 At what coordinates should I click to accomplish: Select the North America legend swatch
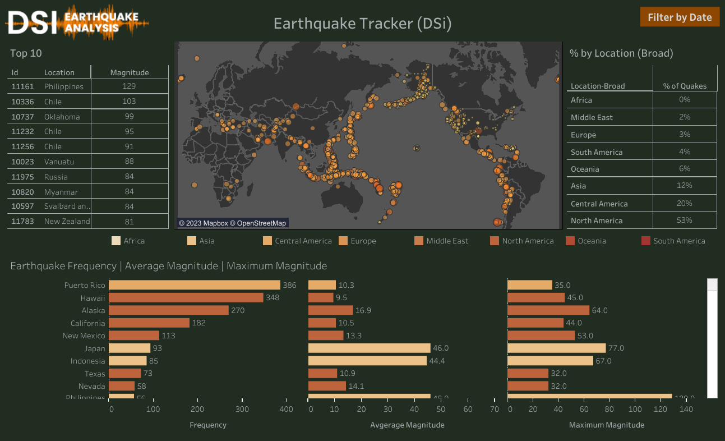pos(493,241)
